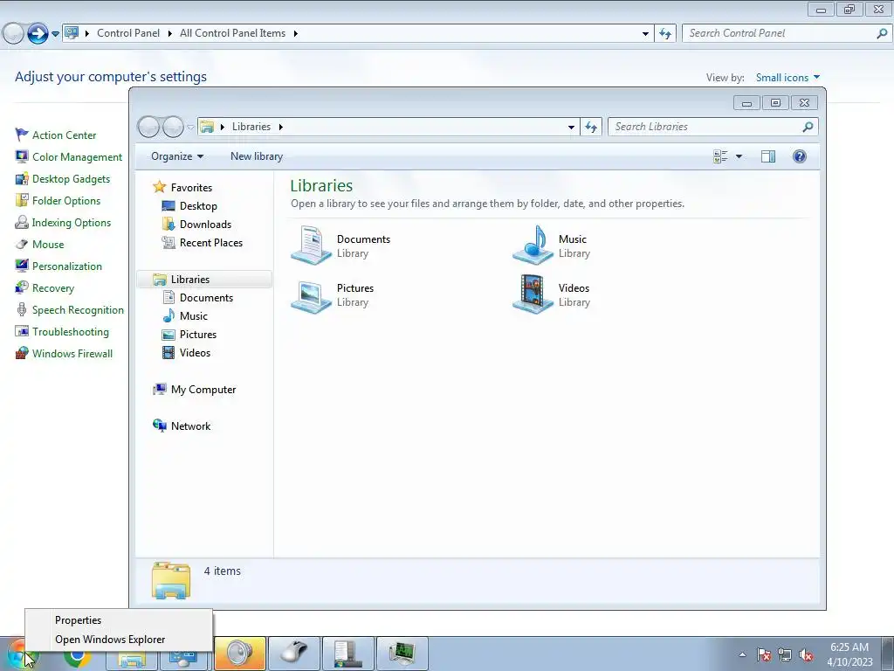
Task: Click the Control Panel breadcrumb
Action: coord(128,33)
